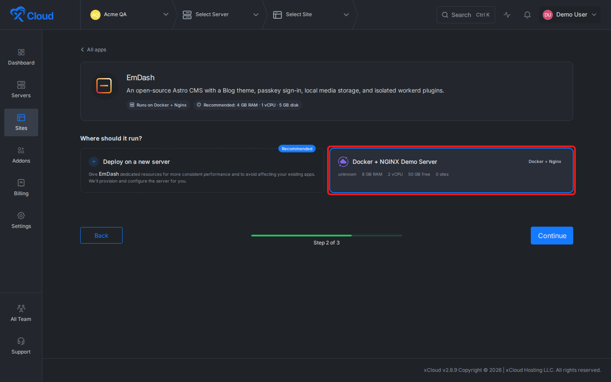The width and height of the screenshot is (611, 382).
Task: Click the Runs on Docker + Nginx tag
Action: pos(158,105)
